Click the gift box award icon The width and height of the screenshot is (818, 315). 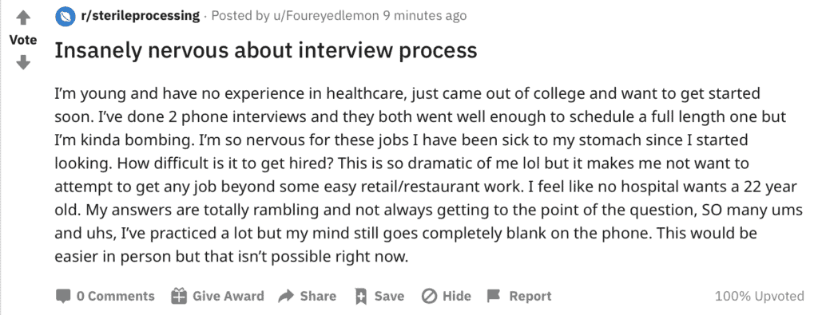pos(179,296)
